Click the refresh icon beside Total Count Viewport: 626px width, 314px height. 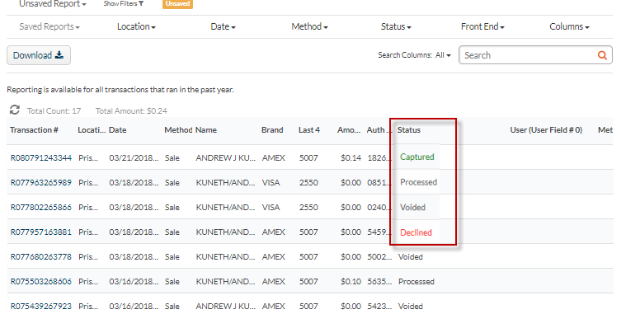15,110
